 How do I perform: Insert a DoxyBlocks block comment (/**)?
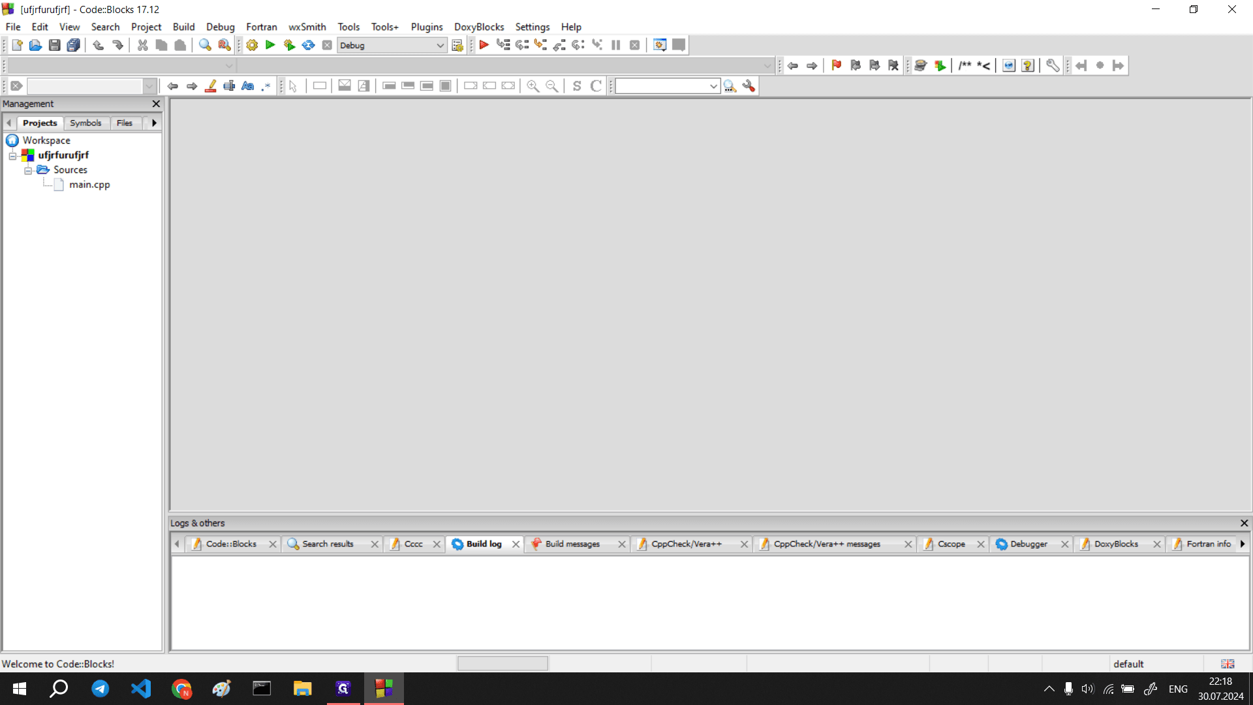965,65
